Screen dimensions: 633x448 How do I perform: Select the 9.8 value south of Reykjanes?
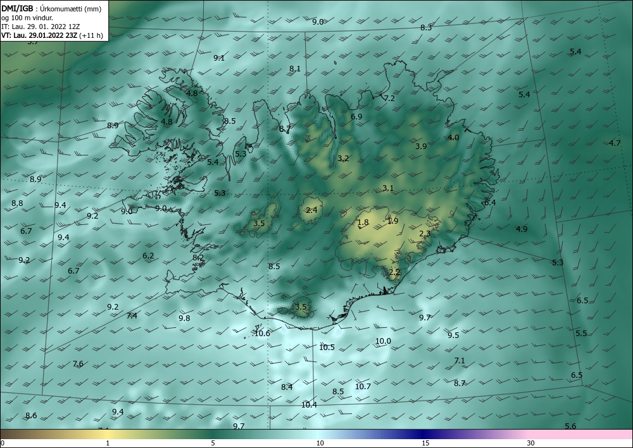point(184,318)
